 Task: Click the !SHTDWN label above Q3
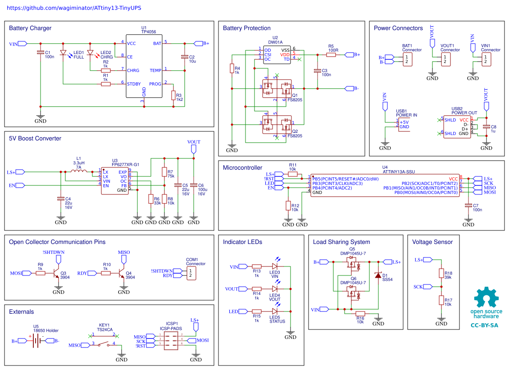(x=54, y=252)
